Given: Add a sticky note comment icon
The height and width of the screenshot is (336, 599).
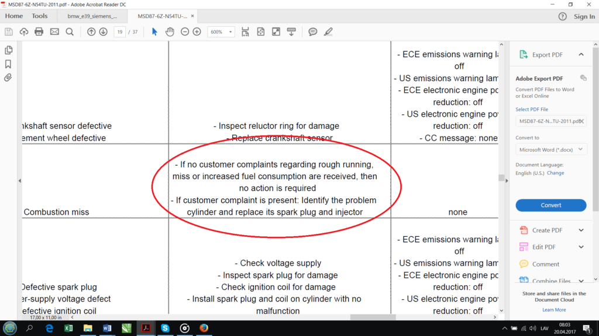Looking at the screenshot, I should 312,32.
